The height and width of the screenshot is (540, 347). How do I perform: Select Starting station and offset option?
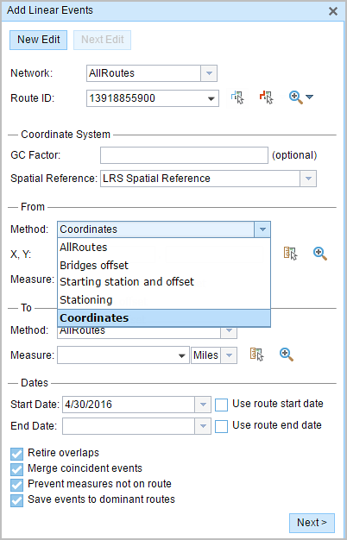164,282
